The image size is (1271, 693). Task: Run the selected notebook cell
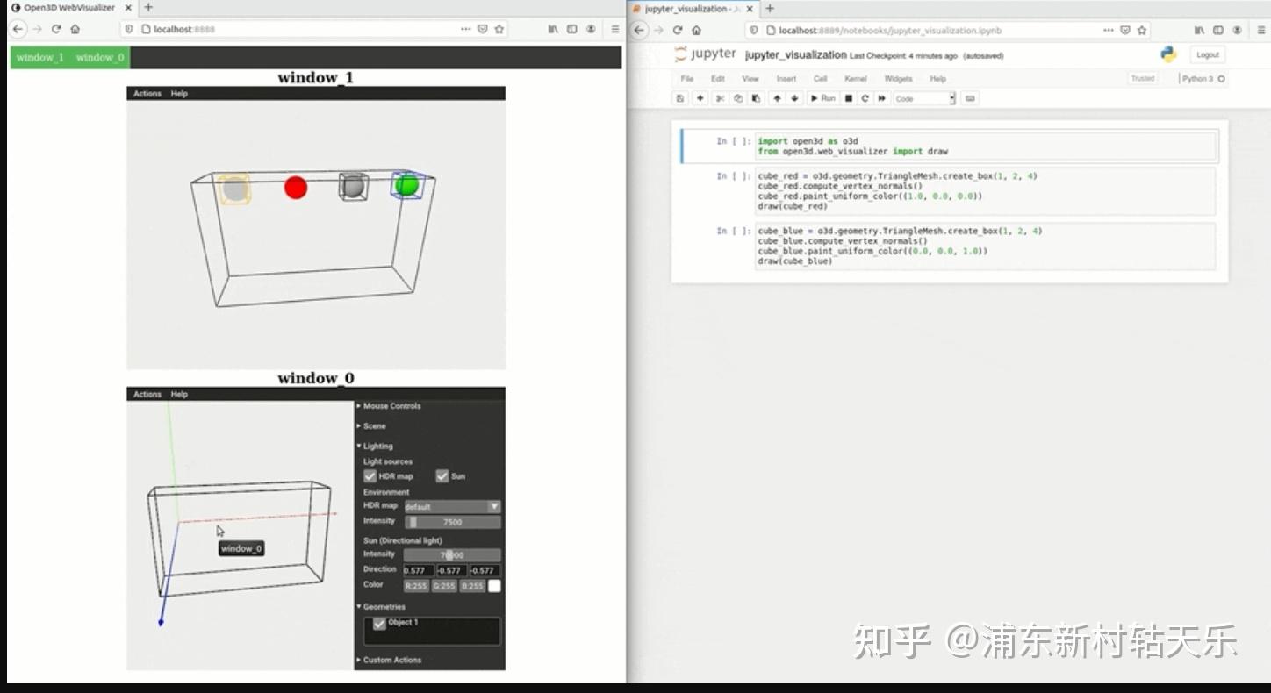point(822,97)
